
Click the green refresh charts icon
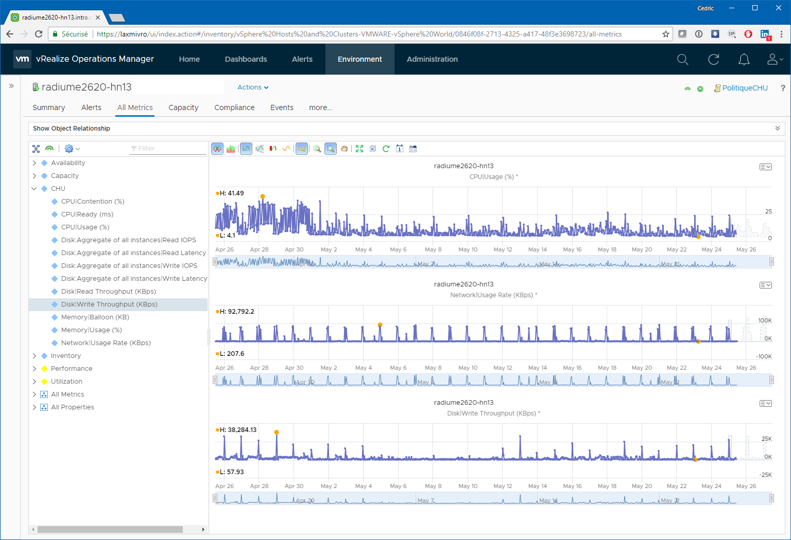pos(386,149)
